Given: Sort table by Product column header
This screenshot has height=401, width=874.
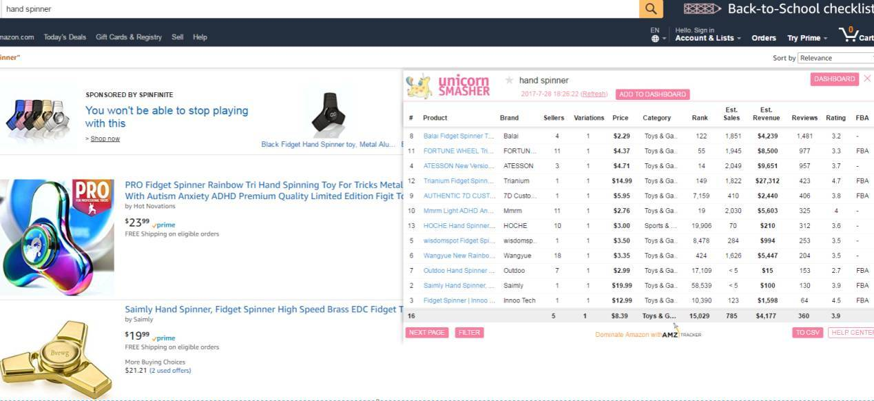Looking at the screenshot, I should tap(435, 118).
